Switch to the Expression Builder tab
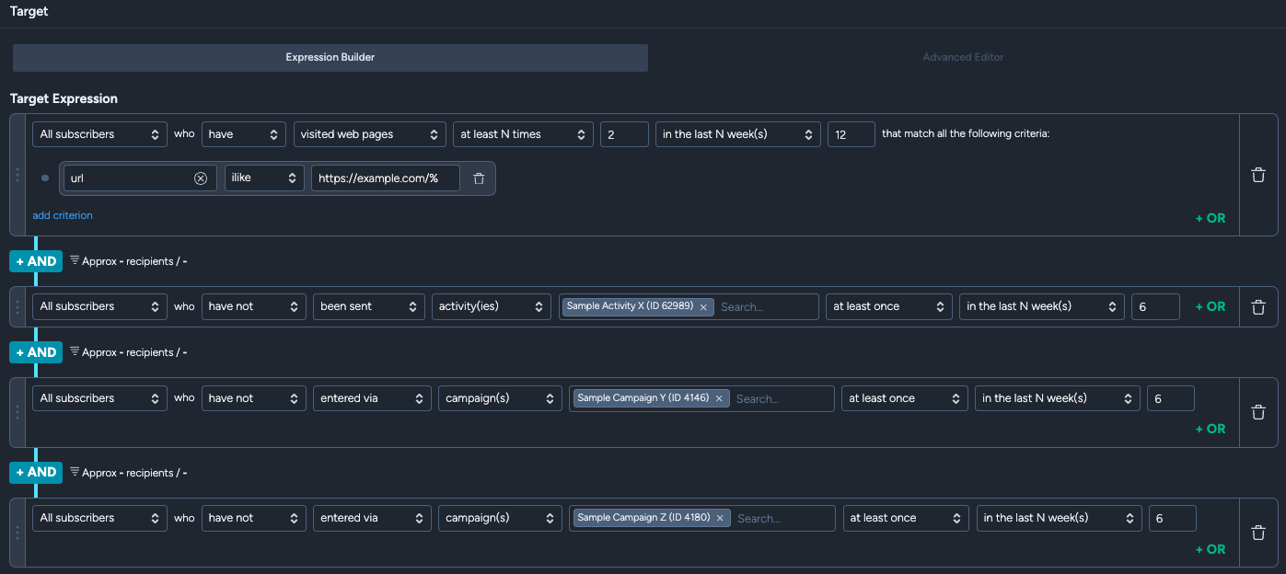 [330, 57]
